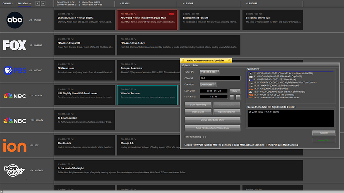Click the Start Recording button
344x193 pixels.
pos(198,105)
